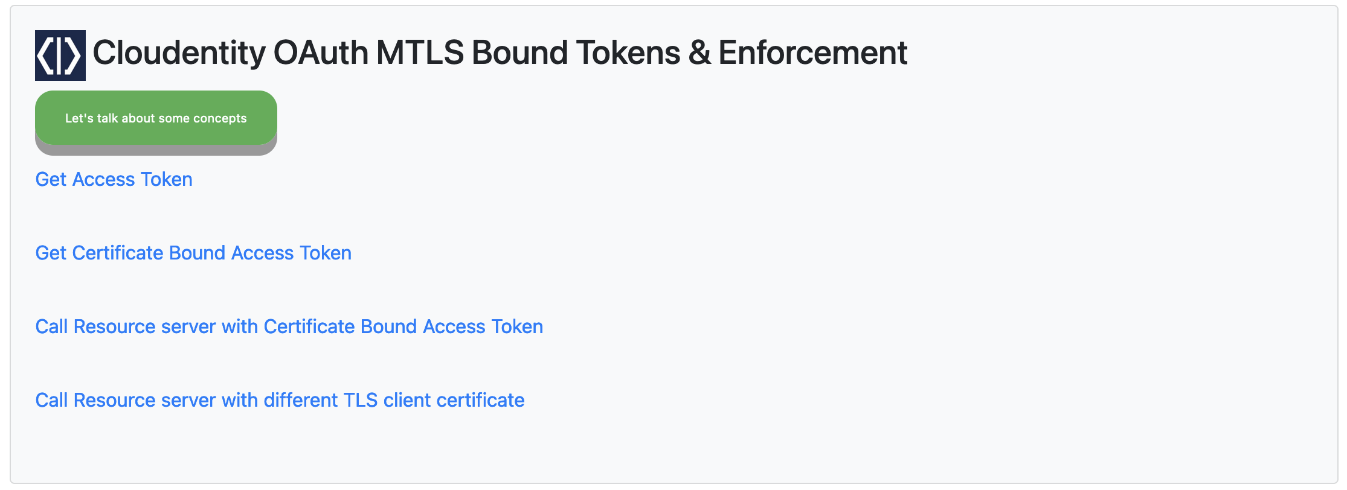Tap the 'Token' word in Get Access Token

[167, 179]
